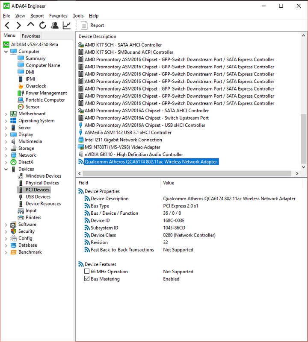Click the Overclock flame icon
The image size is (308, 342).
21,86
